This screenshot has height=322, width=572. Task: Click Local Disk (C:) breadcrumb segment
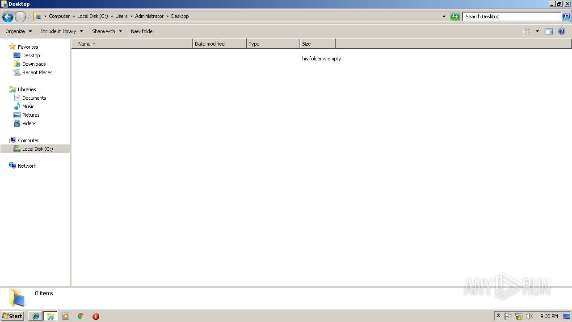(x=93, y=16)
